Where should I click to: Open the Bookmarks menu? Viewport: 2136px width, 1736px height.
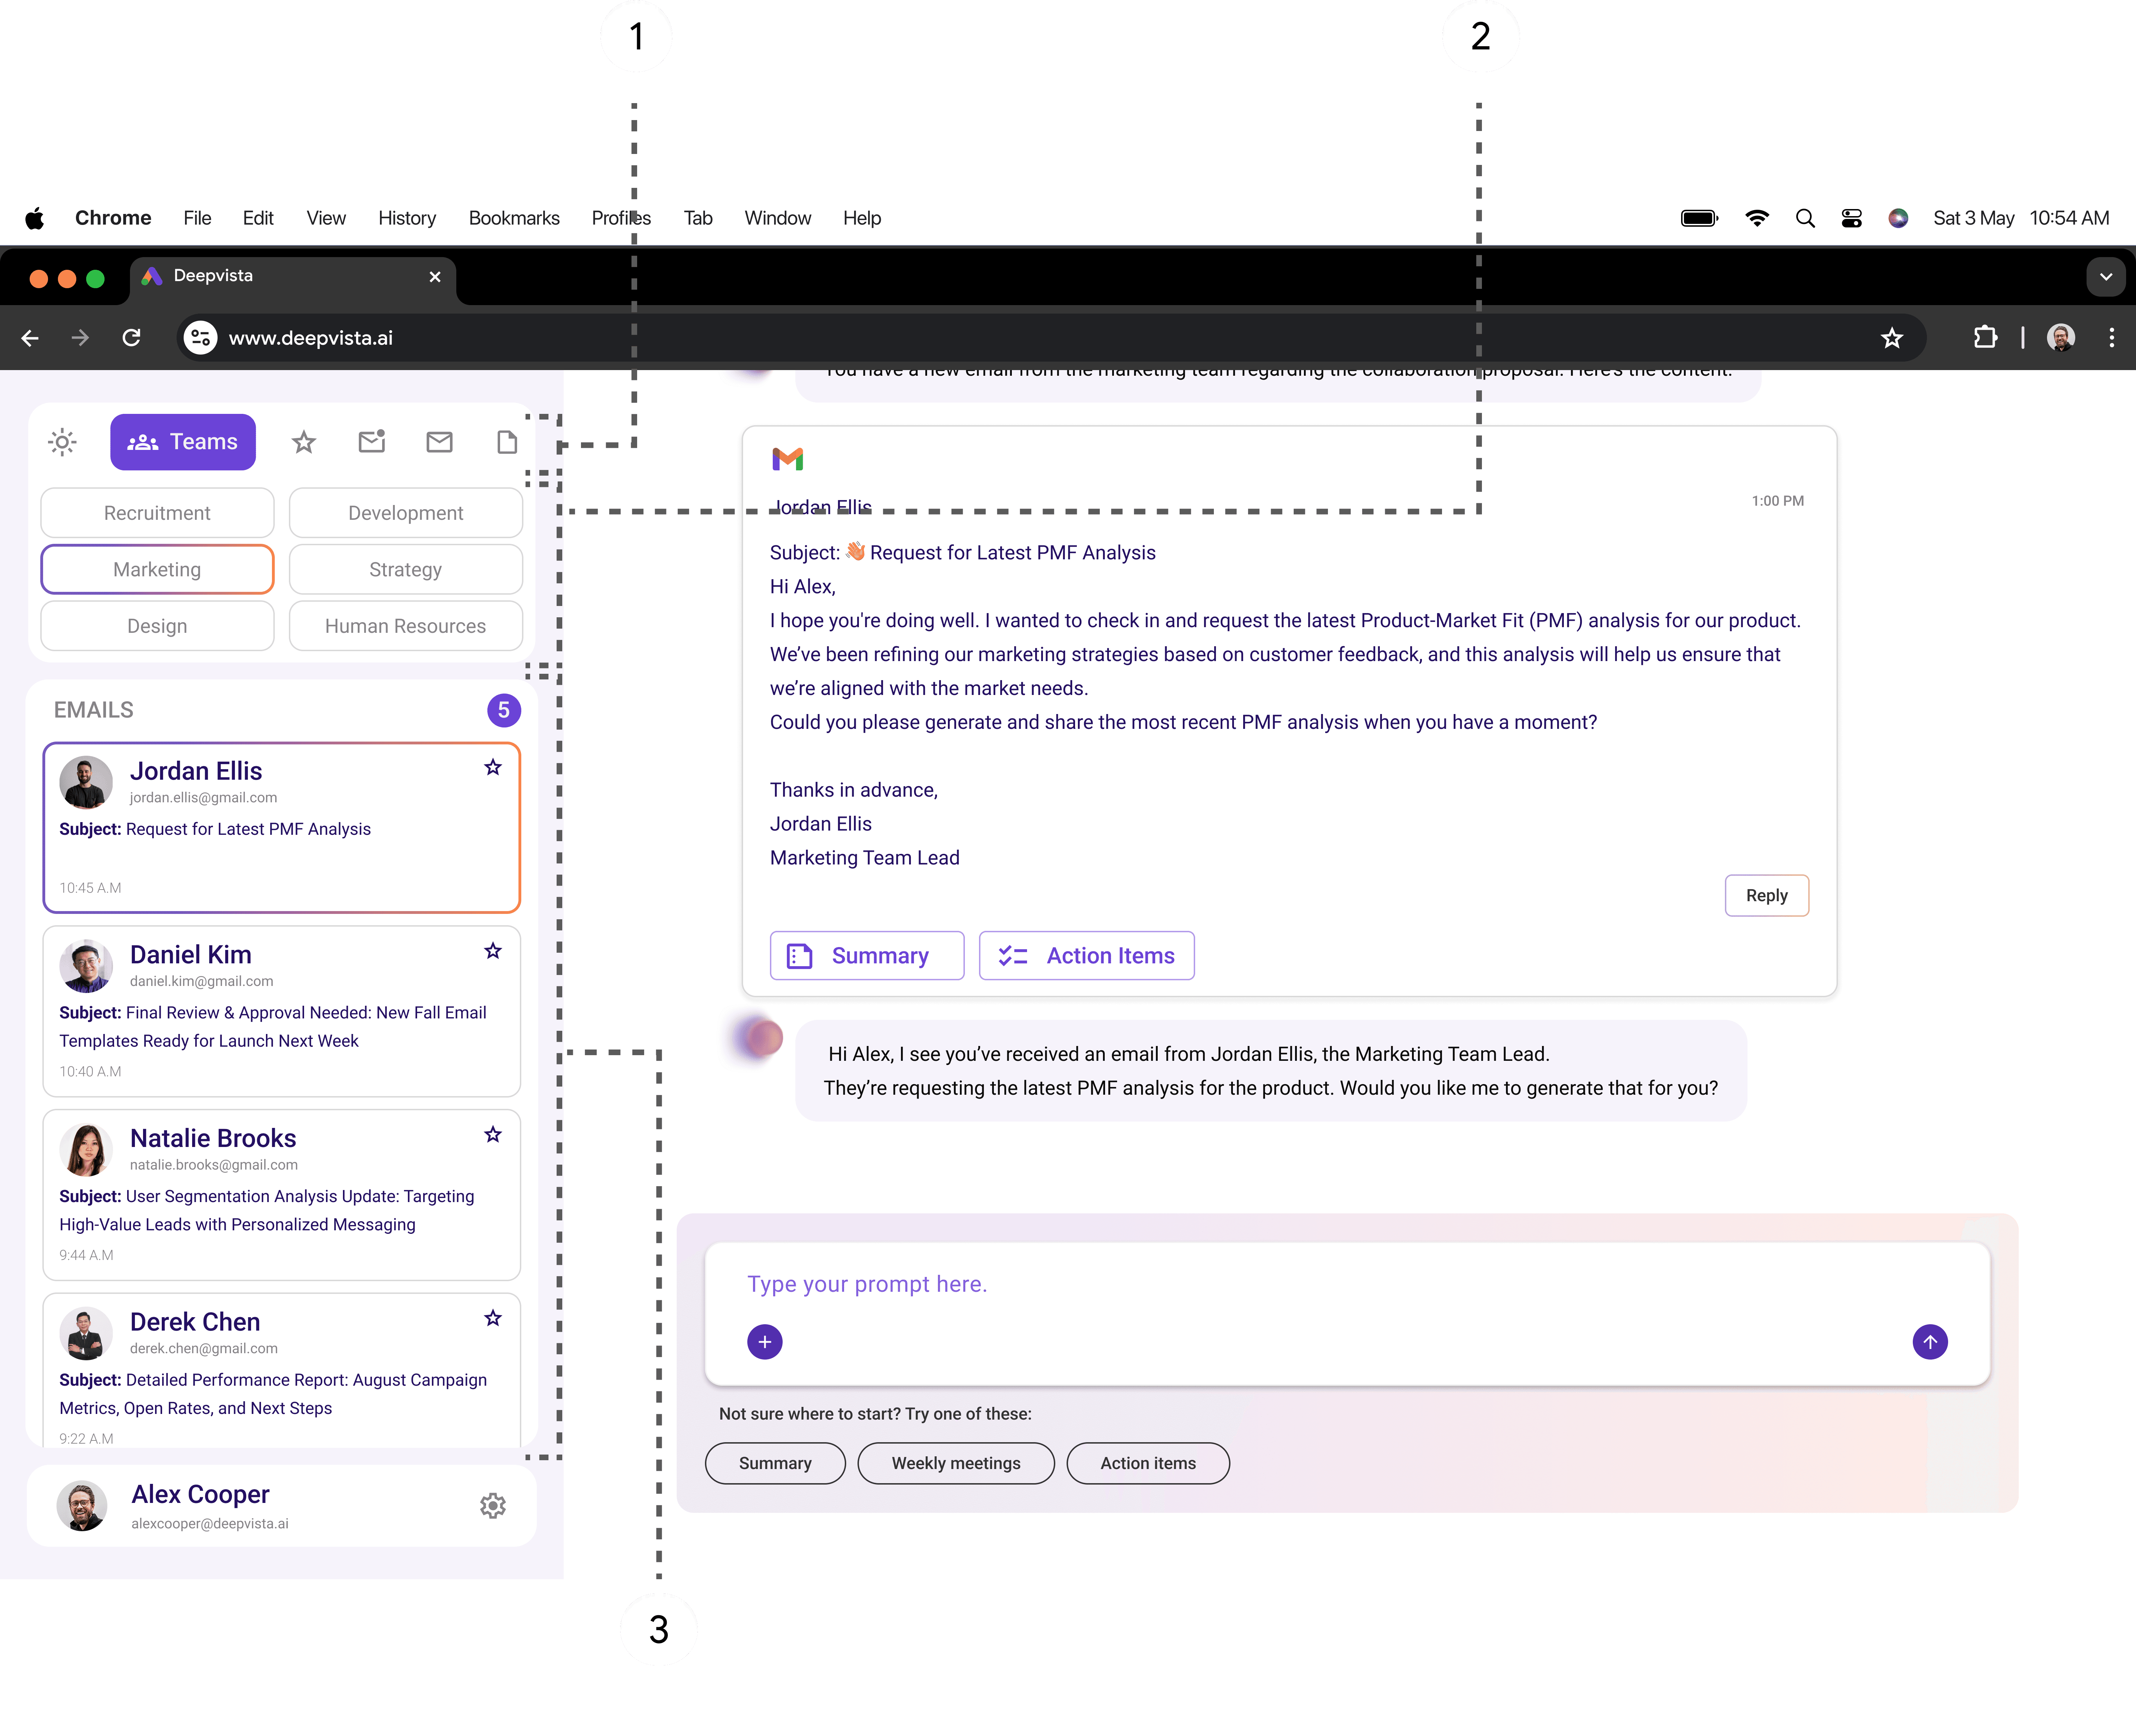(x=514, y=218)
